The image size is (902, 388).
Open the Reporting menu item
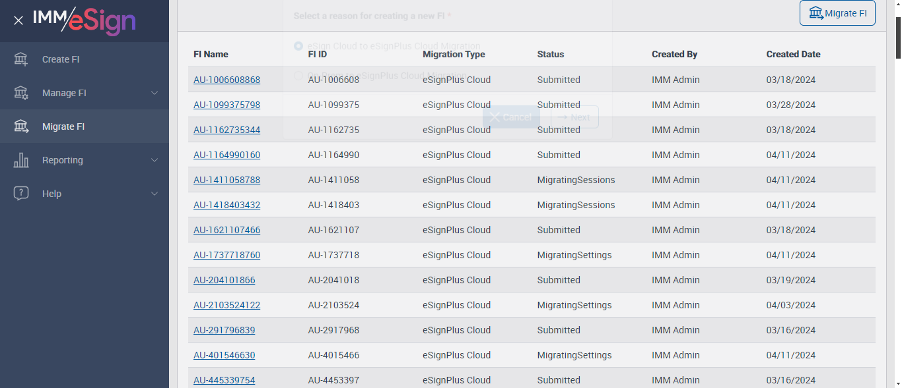pos(85,160)
